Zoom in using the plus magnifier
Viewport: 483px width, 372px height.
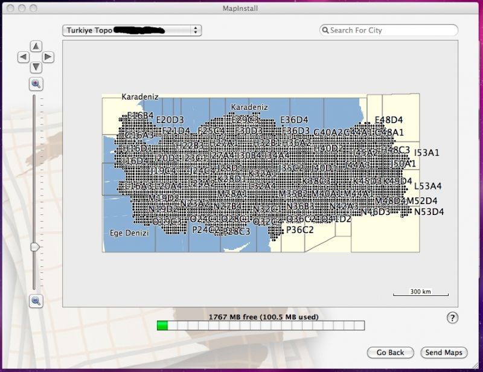tap(36, 84)
